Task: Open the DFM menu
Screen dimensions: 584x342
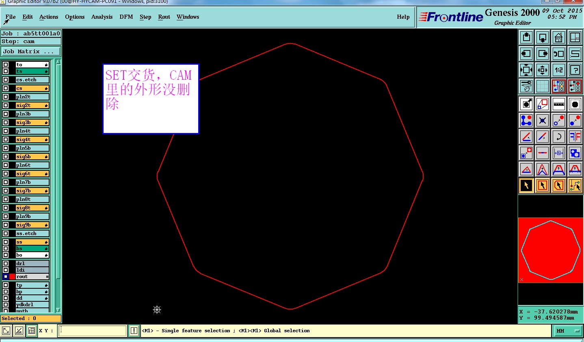Action: pos(126,17)
